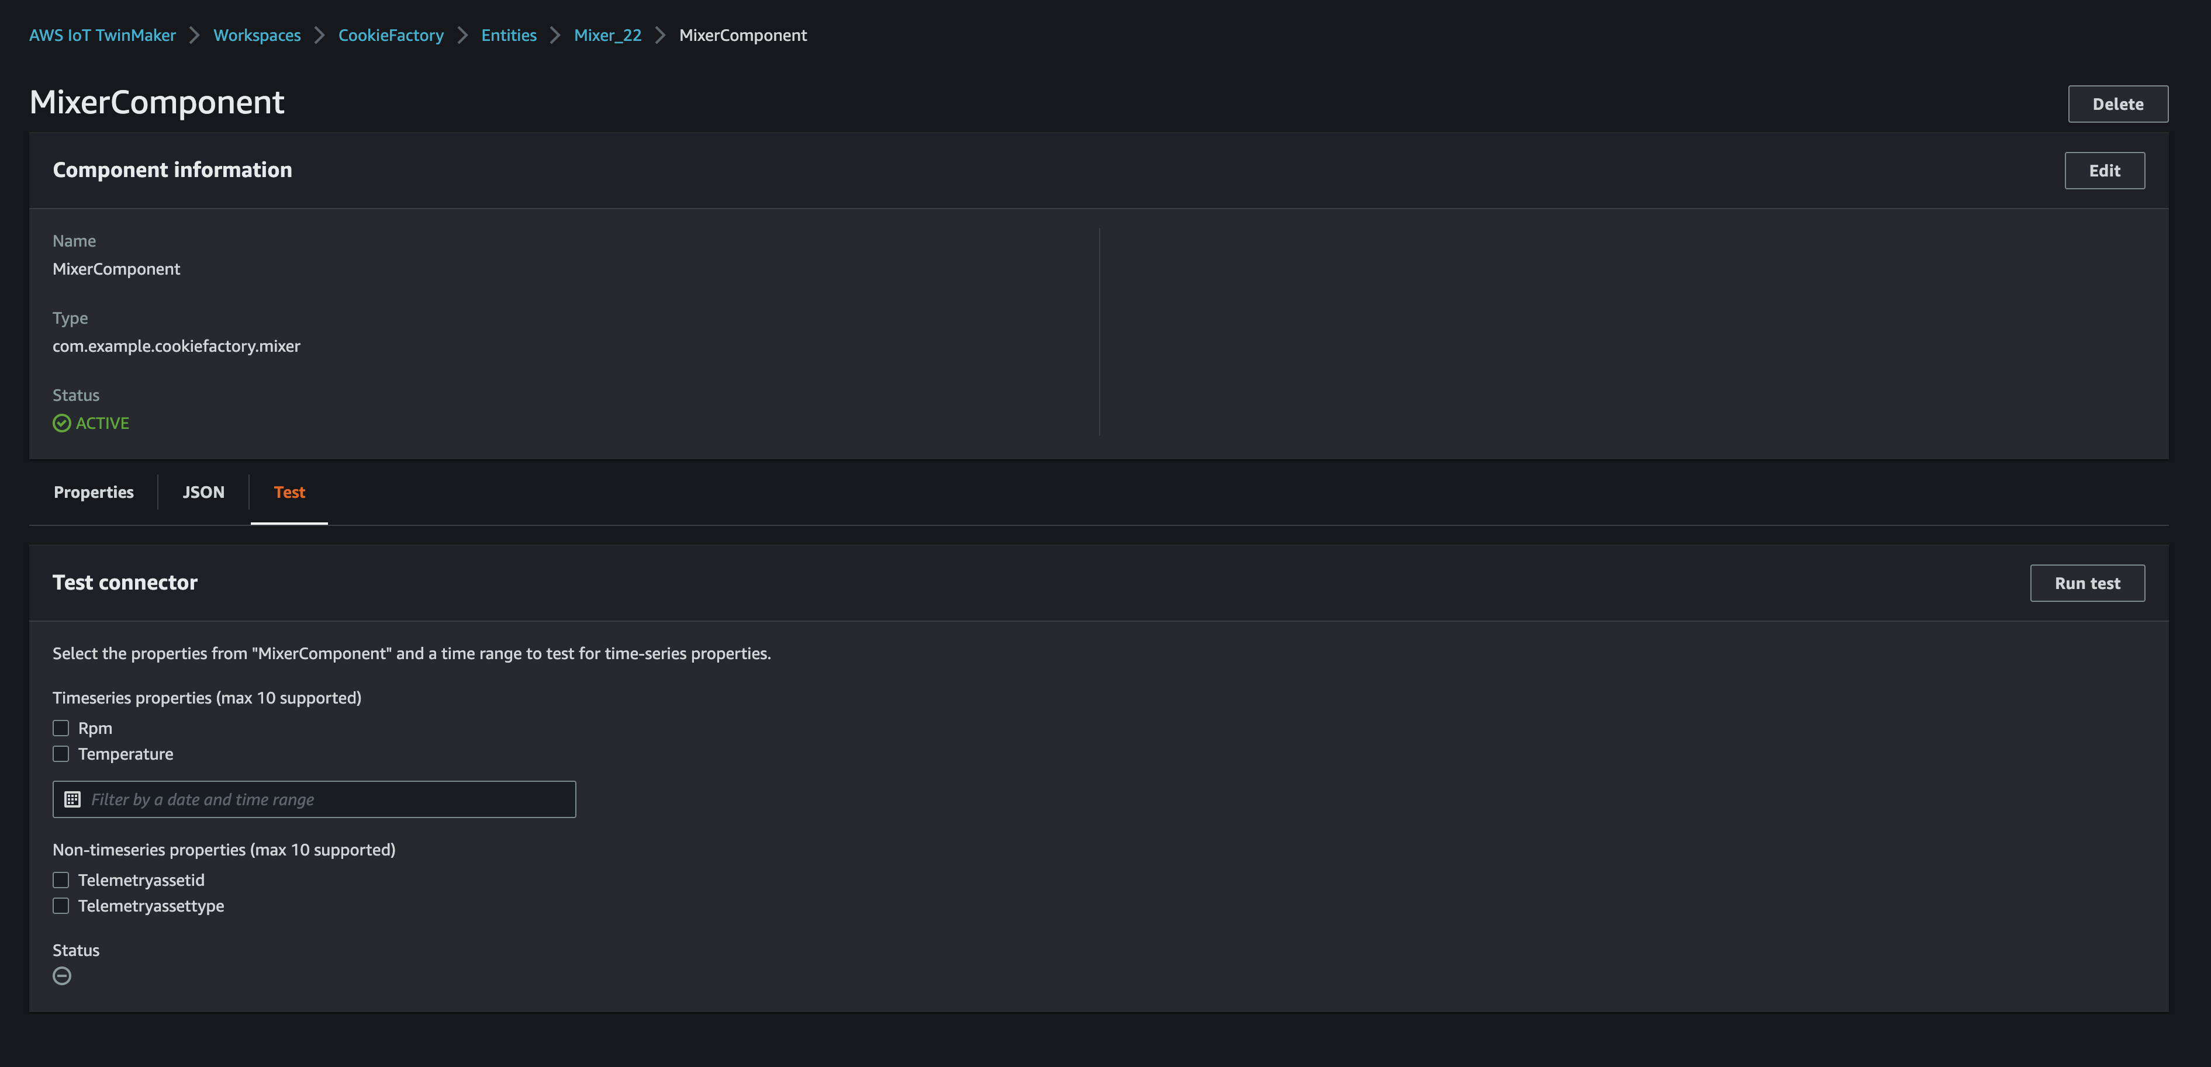This screenshot has height=1067, width=2211.
Task: Switch to the Properties tab
Action: pyautogui.click(x=94, y=491)
